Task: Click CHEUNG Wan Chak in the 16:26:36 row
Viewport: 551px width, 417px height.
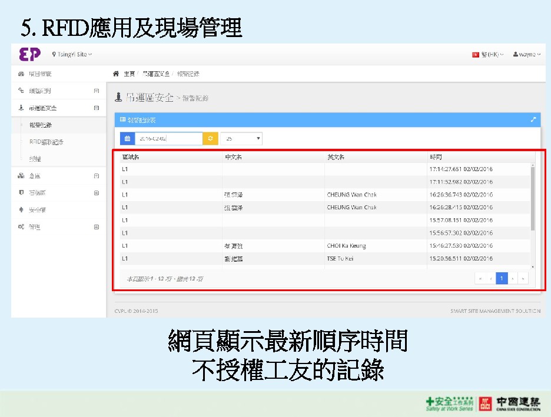Action: (x=351, y=195)
